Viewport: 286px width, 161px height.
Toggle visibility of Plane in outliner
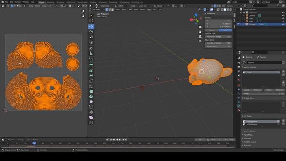[x=283, y=21]
